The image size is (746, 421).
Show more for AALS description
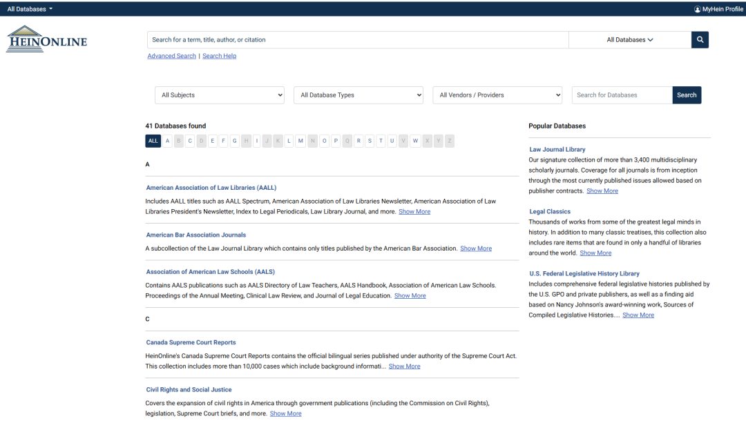[410, 295]
